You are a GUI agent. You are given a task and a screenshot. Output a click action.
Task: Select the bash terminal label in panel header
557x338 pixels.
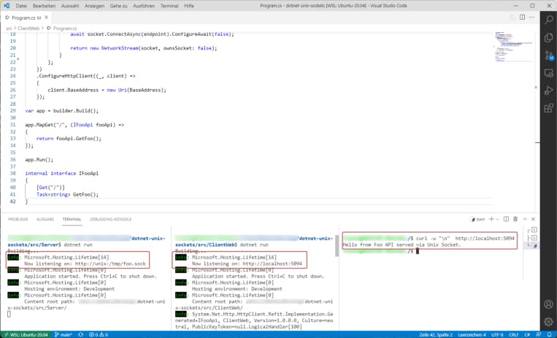click(x=477, y=219)
